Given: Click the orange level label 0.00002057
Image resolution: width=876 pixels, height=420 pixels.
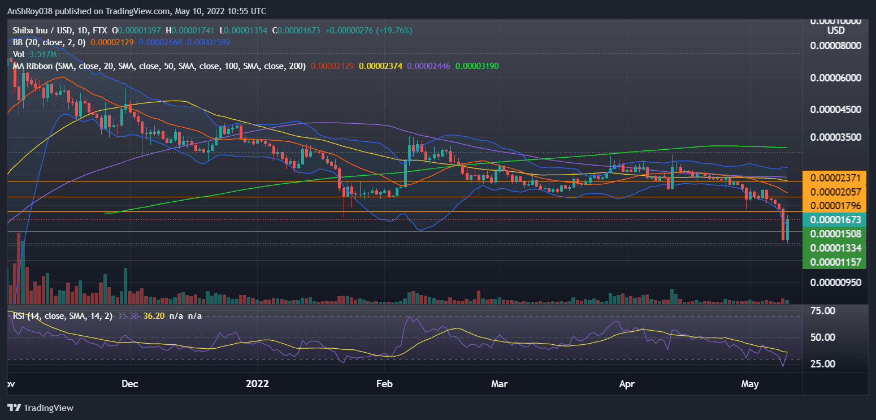Looking at the screenshot, I should (835, 192).
